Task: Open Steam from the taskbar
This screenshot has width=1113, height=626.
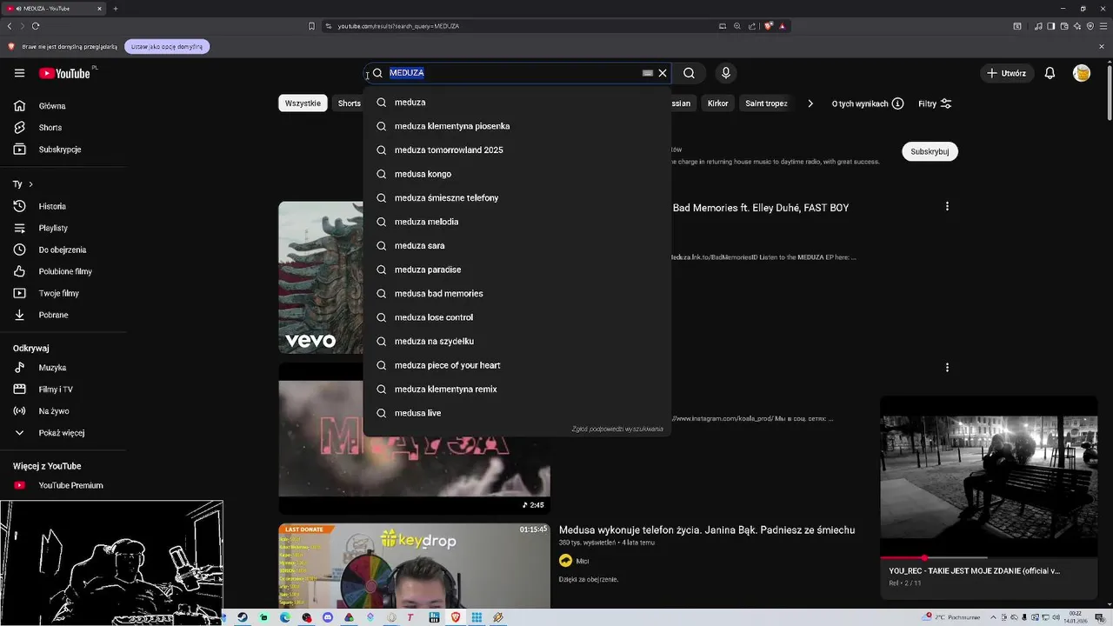Action: 243,617
